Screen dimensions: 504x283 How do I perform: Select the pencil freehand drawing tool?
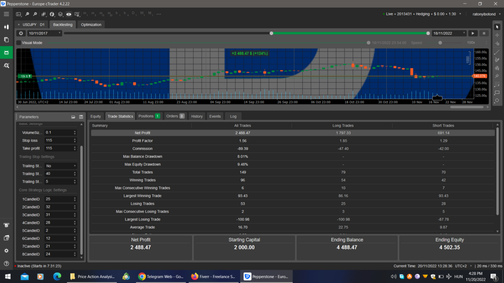(497, 60)
